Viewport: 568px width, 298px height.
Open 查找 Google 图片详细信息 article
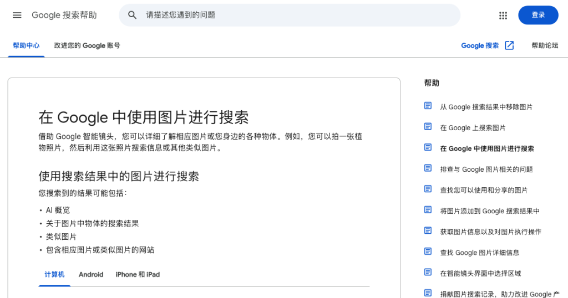[x=480, y=253]
